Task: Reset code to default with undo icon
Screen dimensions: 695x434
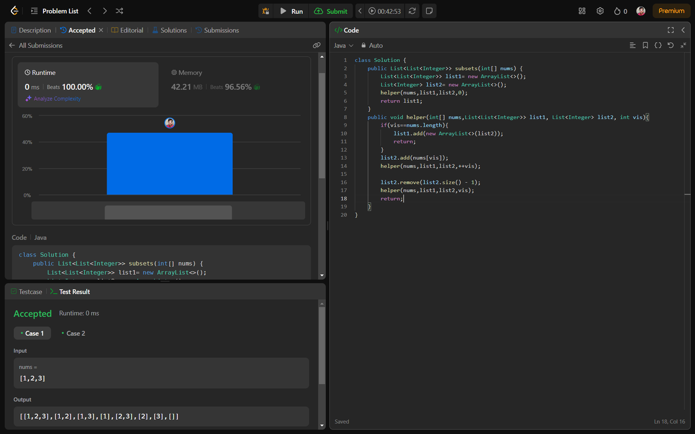Action: click(x=671, y=45)
